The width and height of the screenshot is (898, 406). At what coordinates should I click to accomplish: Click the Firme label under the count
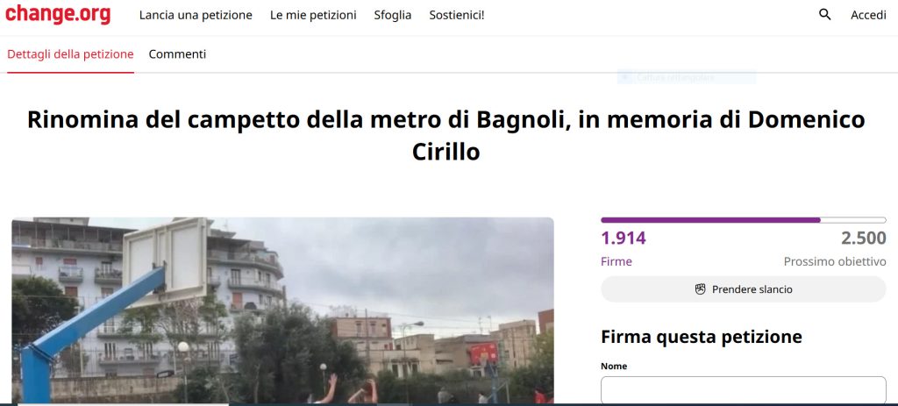click(616, 261)
